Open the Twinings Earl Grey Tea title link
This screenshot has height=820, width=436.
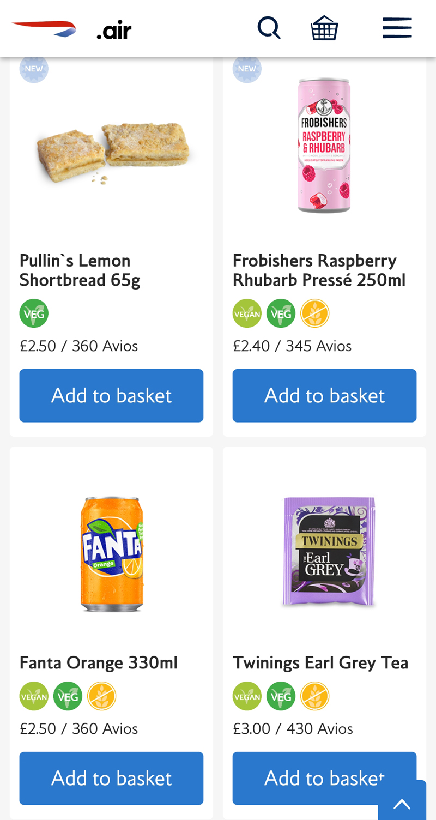320,662
